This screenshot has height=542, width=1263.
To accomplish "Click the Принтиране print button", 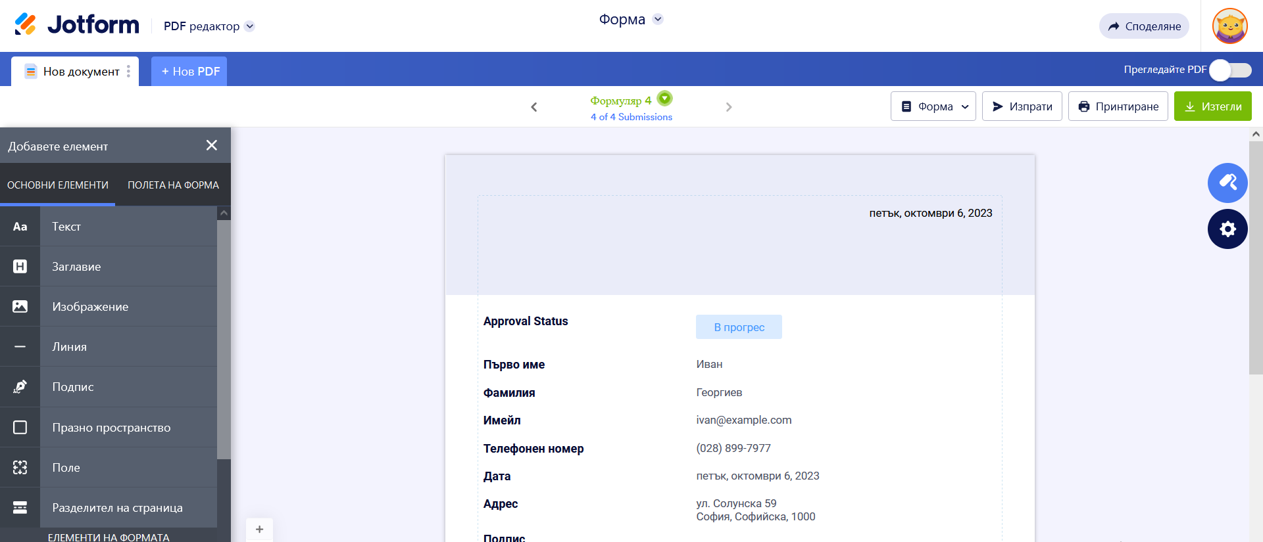I will [x=1118, y=106].
